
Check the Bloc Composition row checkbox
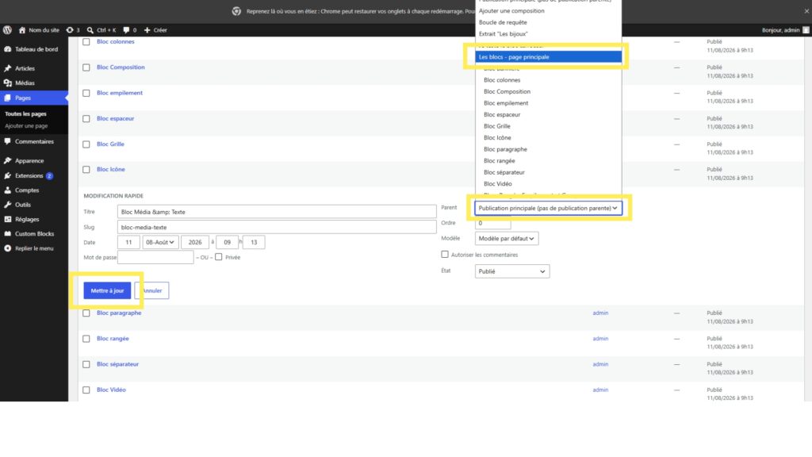pyautogui.click(x=86, y=67)
